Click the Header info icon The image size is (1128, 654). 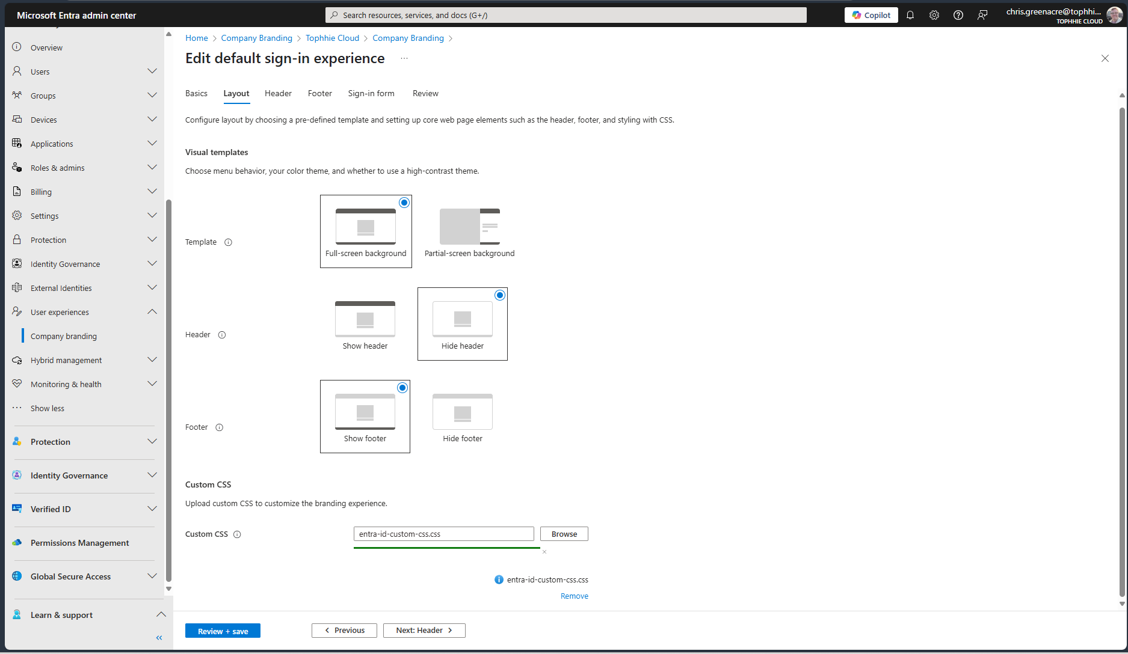click(x=222, y=335)
